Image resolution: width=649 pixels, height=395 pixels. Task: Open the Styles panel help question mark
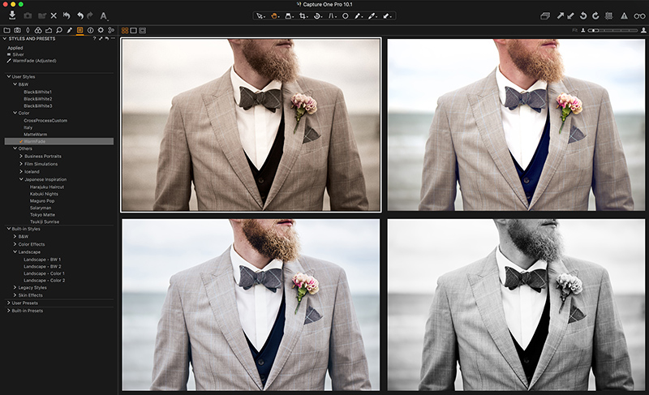94,38
